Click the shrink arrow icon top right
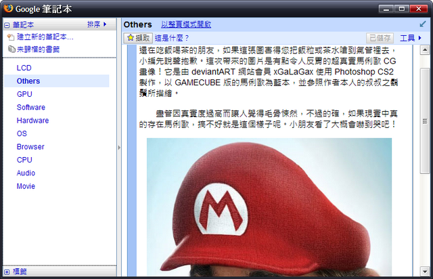Viewport: 433px width, 279px height. [x=422, y=24]
